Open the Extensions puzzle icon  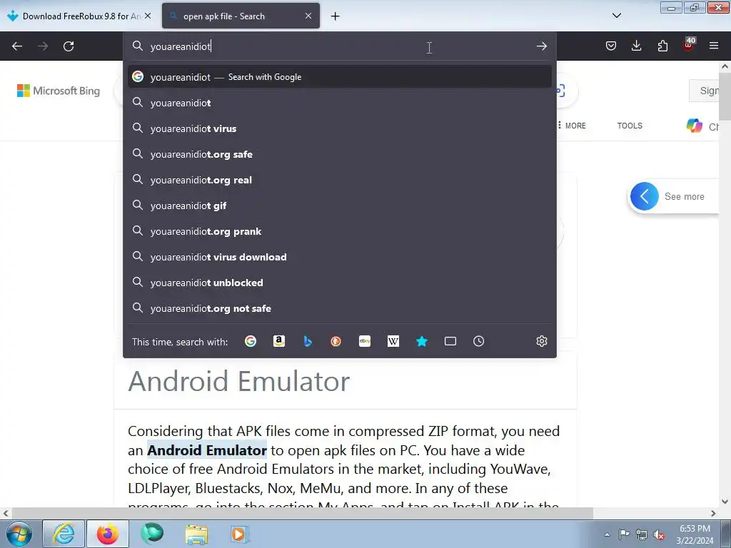coord(662,46)
